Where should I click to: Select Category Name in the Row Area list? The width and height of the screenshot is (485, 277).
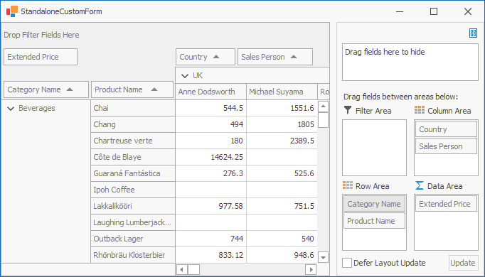pos(374,204)
